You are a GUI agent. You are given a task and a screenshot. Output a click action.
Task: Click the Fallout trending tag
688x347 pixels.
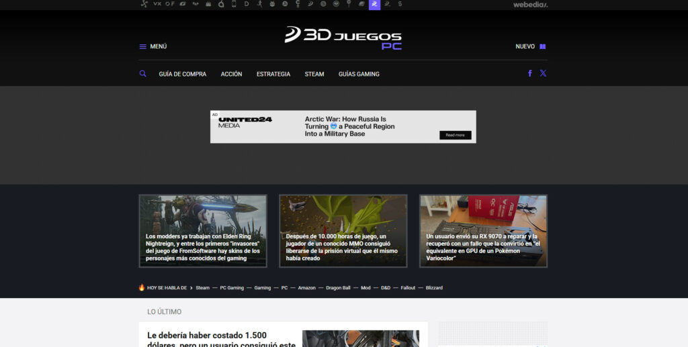coord(408,288)
